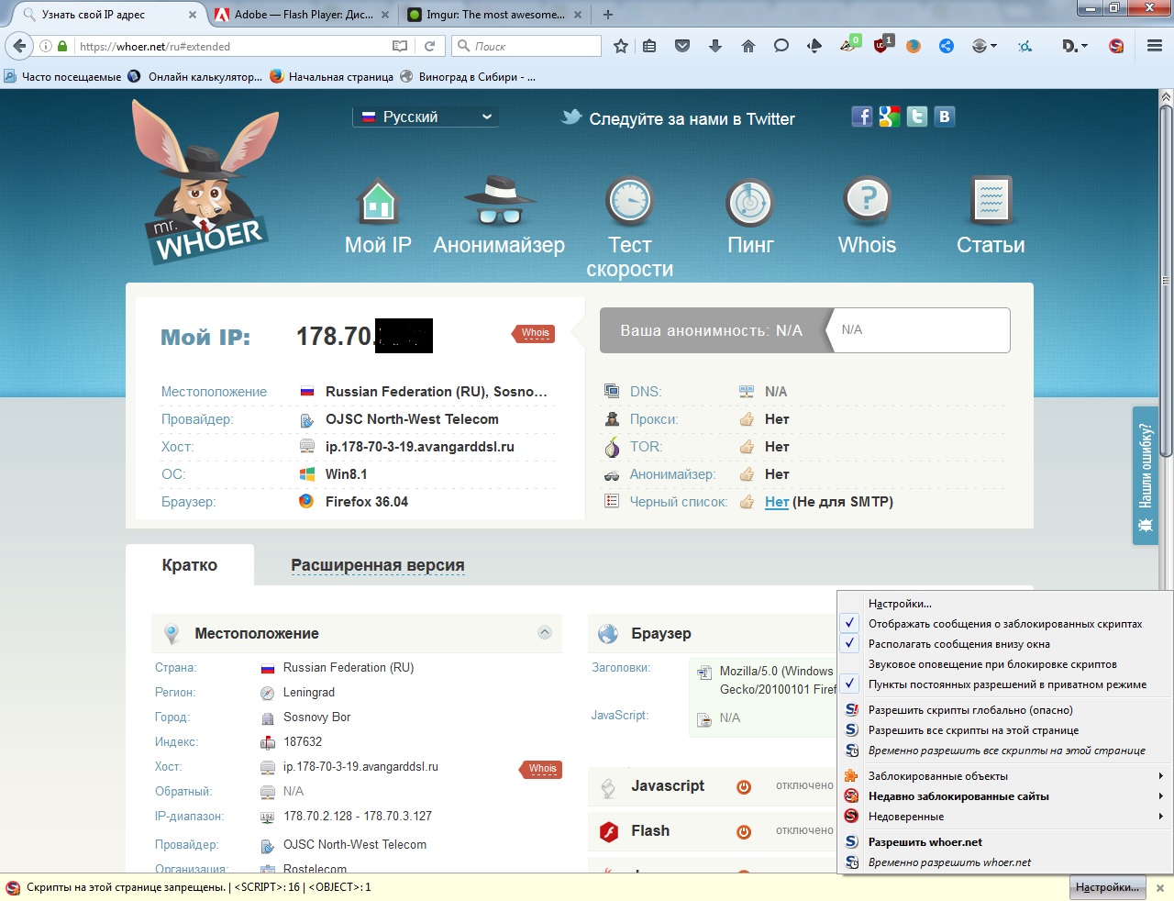
Task: Open Часто посещаемые bookmark
Action: tap(62, 77)
